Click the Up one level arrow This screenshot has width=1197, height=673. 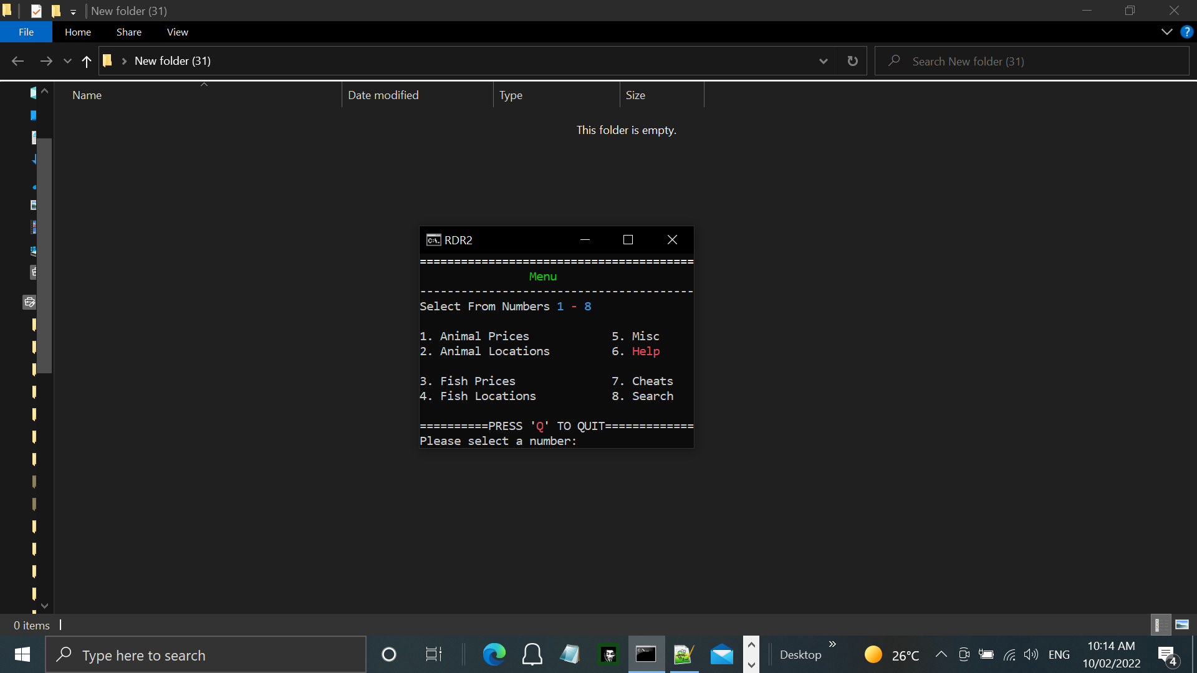coord(87,61)
